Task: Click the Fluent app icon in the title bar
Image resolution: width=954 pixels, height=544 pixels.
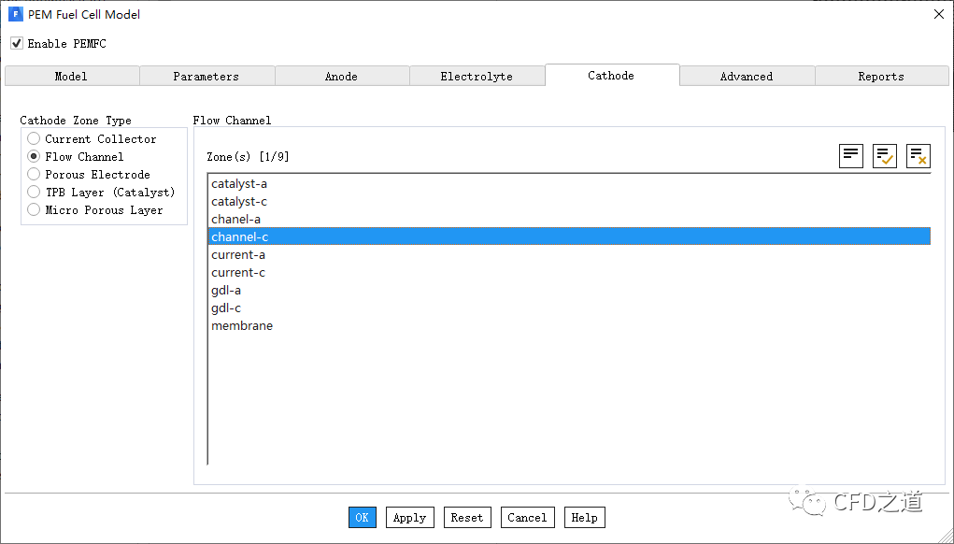Action: [x=15, y=14]
